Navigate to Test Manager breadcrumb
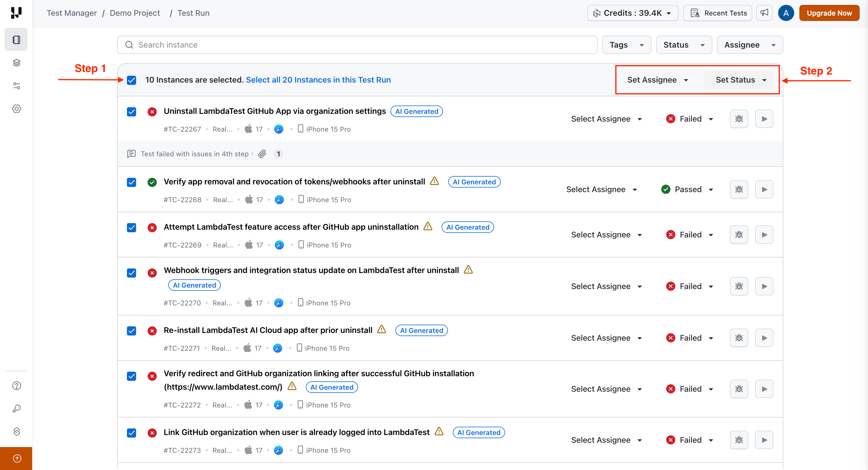The height and width of the screenshot is (470, 868). coord(71,13)
